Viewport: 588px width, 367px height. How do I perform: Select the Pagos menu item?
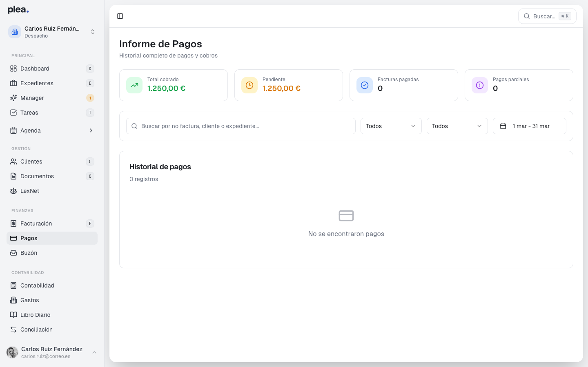52,238
